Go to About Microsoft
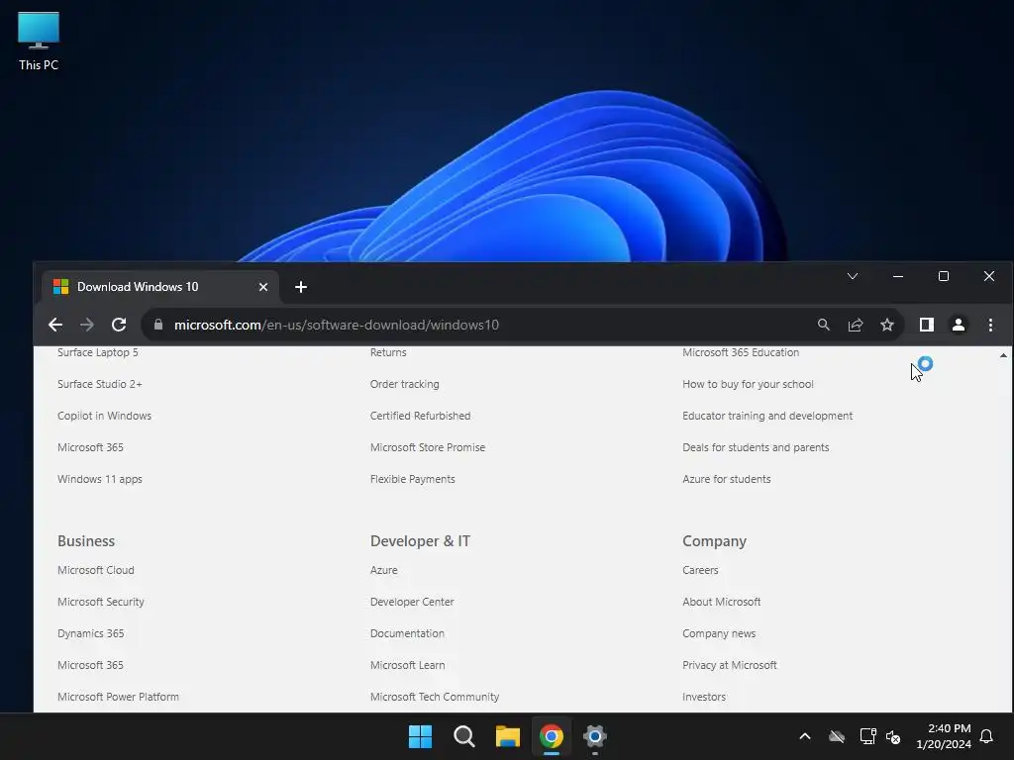This screenshot has height=760, width=1014. (x=721, y=602)
